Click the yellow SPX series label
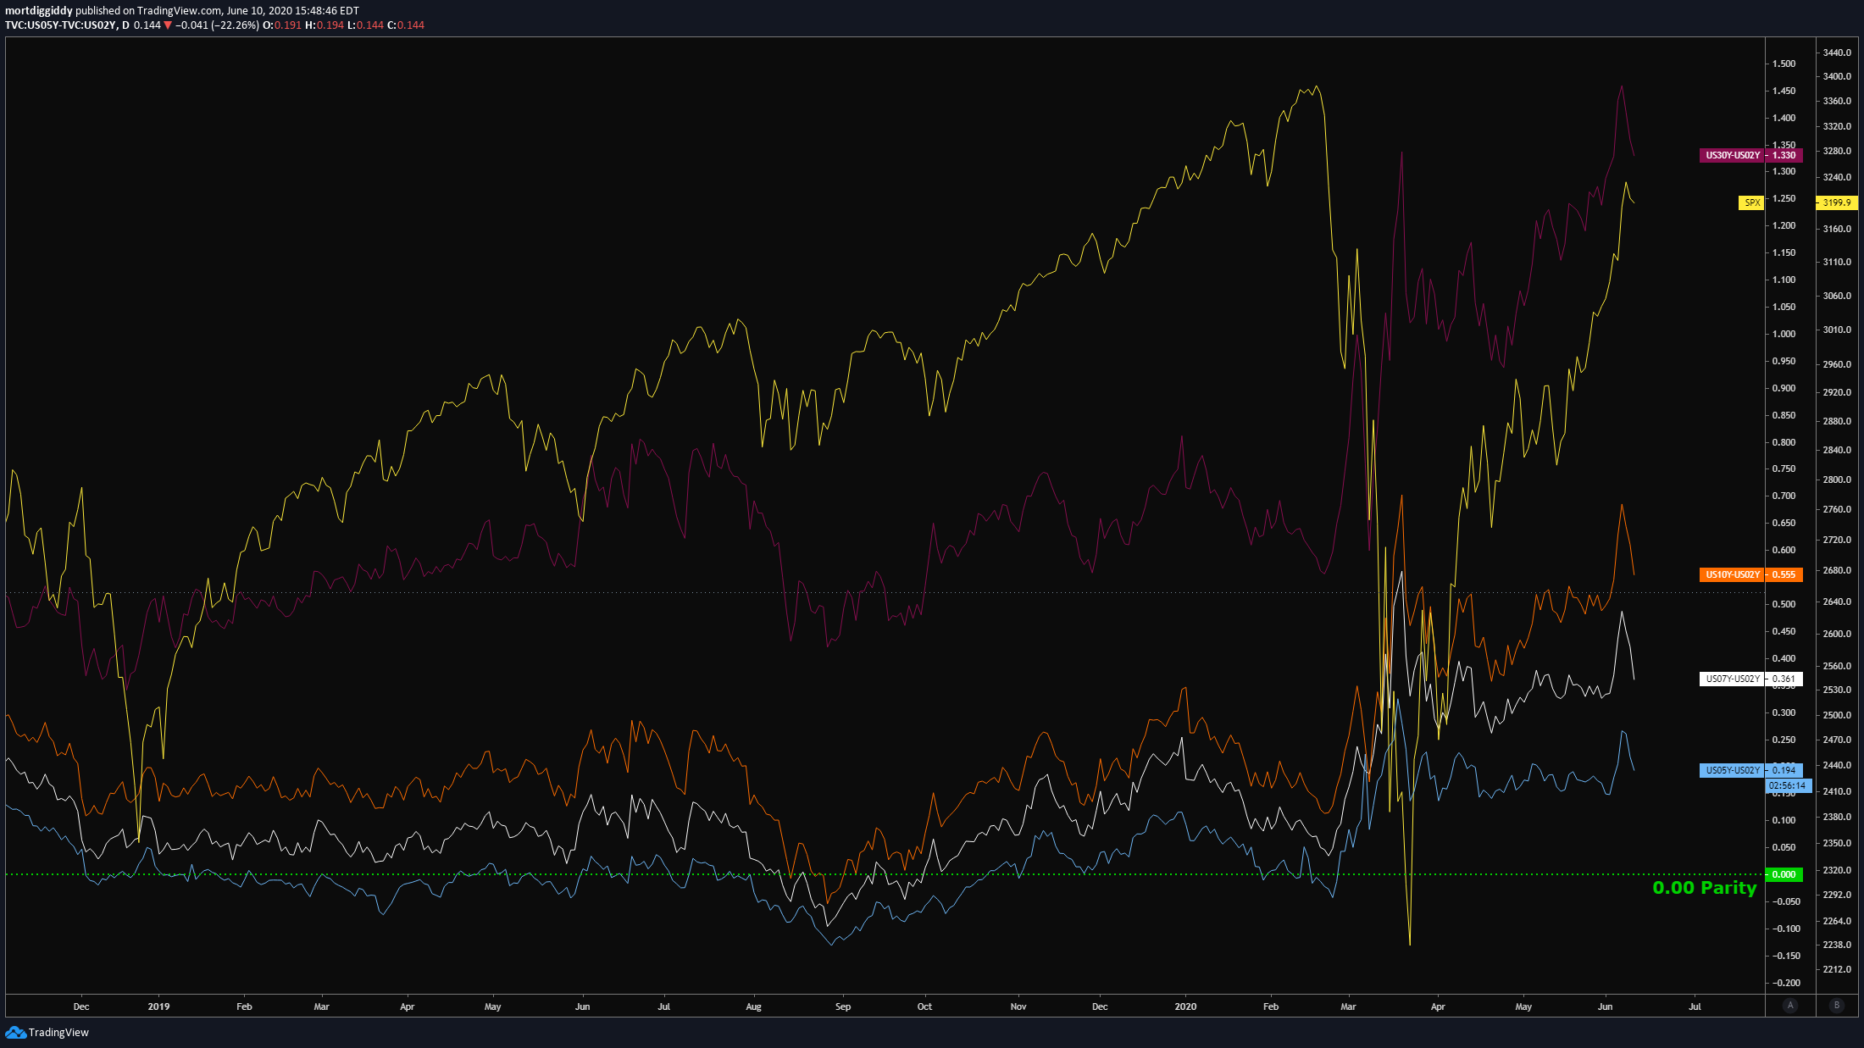The width and height of the screenshot is (1864, 1048). [x=1752, y=202]
